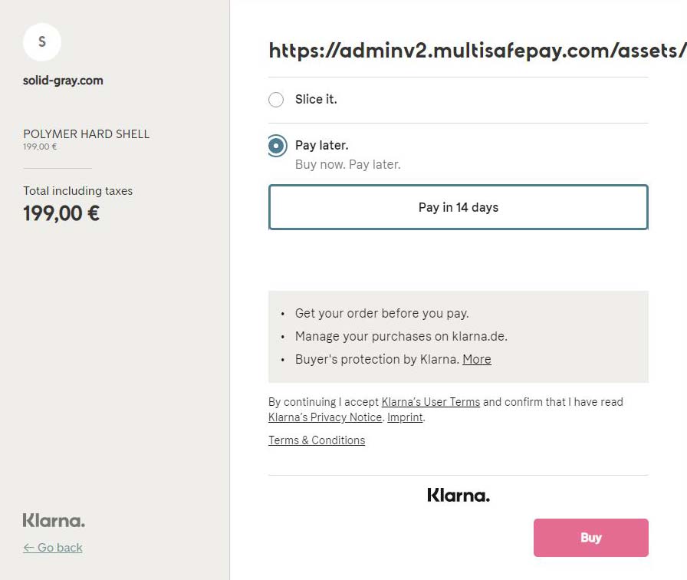
Task: Click the multisafepay URL heading text
Action: (x=478, y=51)
